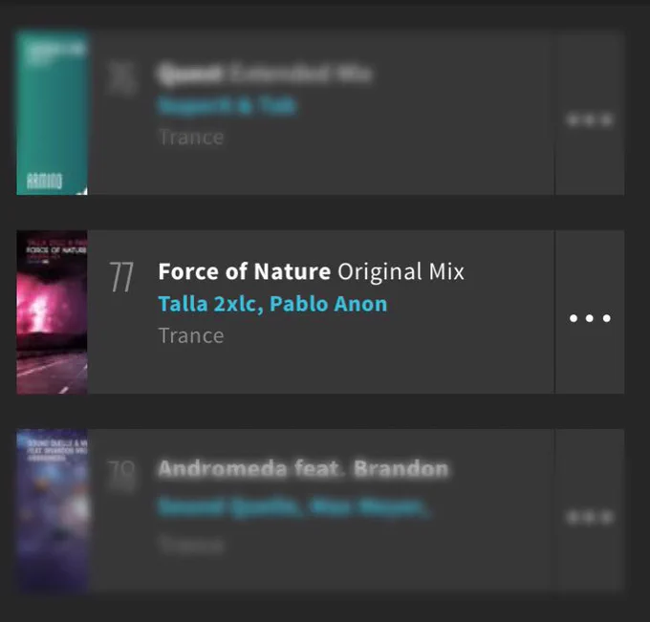
Task: Open the three-dot menu for the Extended Mix track
Action: coord(590,120)
